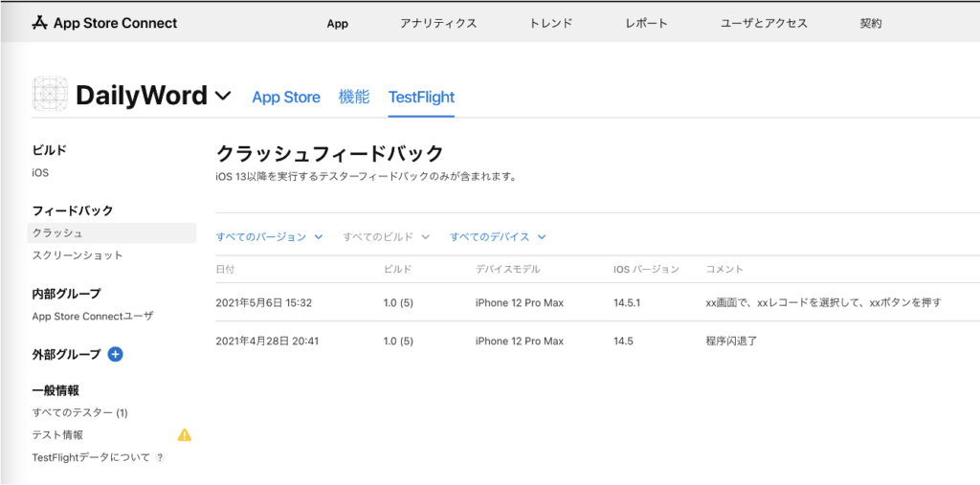This screenshot has width=980, height=485.
Task: Click the iOS バージョン column header
Action: coord(646,270)
